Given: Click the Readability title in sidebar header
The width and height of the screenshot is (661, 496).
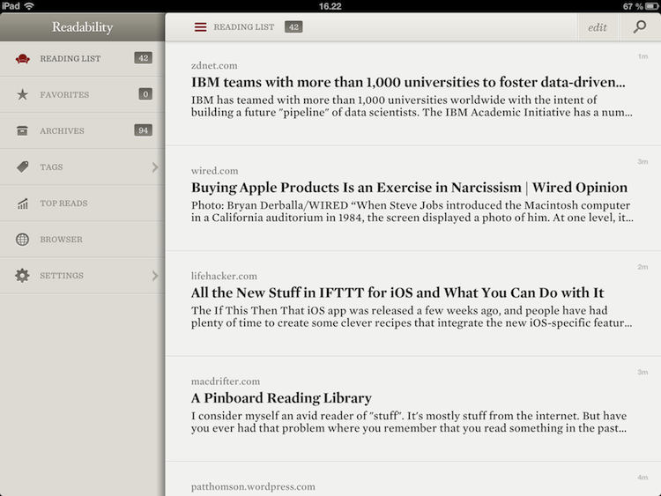Looking at the screenshot, I should coord(83,27).
